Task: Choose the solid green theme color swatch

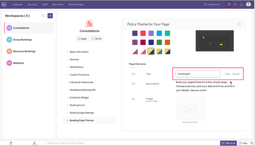Action: [159, 42]
